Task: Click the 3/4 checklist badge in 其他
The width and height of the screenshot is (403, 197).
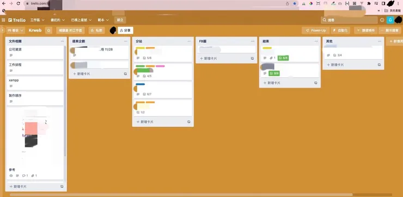Action: tap(338, 55)
